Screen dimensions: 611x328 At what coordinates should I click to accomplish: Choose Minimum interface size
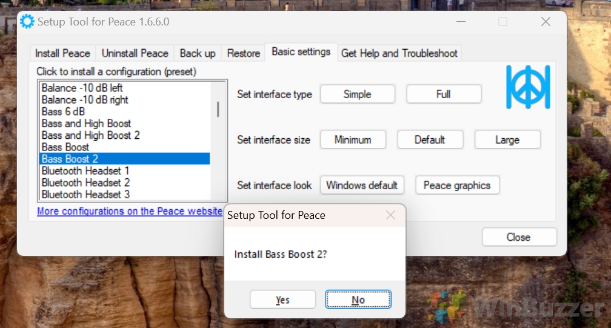tap(353, 139)
